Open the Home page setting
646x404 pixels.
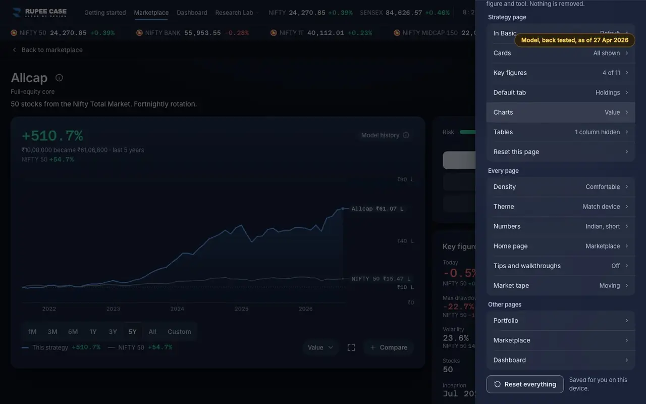coord(560,246)
